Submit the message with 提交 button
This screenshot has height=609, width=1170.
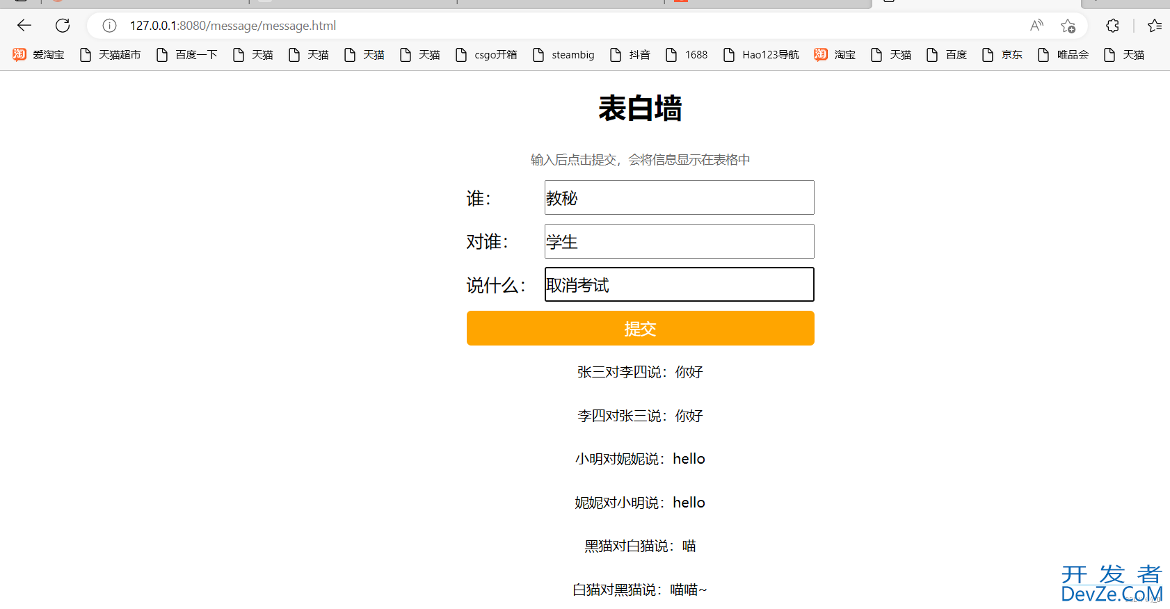pyautogui.click(x=640, y=328)
